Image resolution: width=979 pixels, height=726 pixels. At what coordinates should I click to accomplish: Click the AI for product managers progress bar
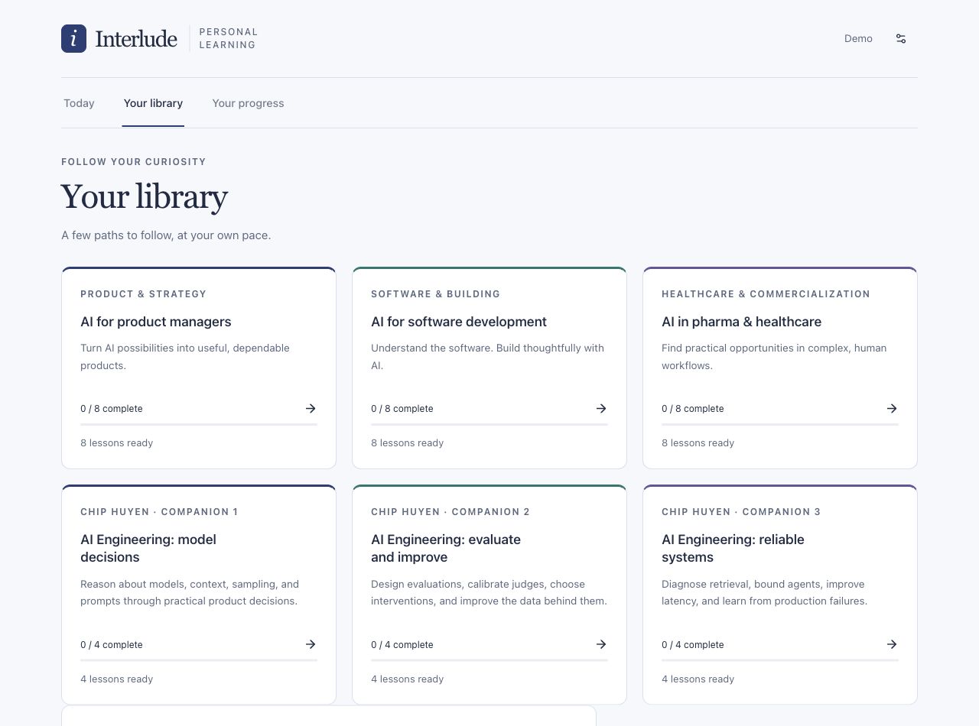pos(199,424)
